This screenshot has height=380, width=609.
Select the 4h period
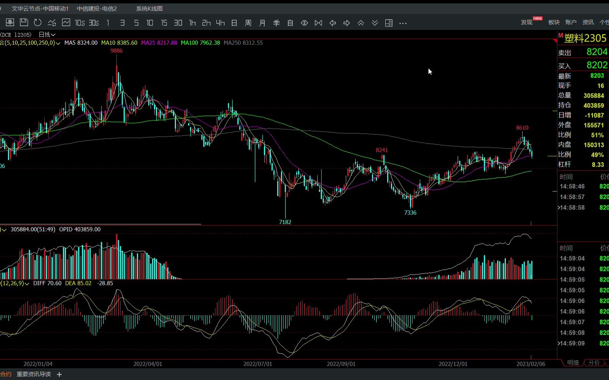[x=220, y=23]
